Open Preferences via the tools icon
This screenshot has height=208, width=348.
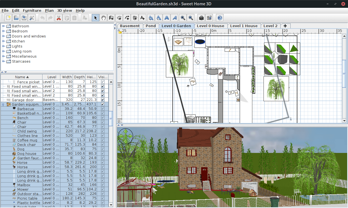(32, 18)
